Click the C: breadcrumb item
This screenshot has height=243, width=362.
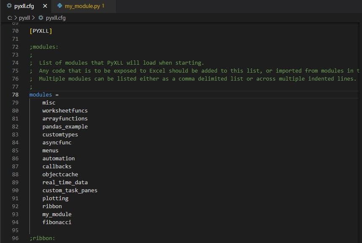pyautogui.click(x=11, y=18)
